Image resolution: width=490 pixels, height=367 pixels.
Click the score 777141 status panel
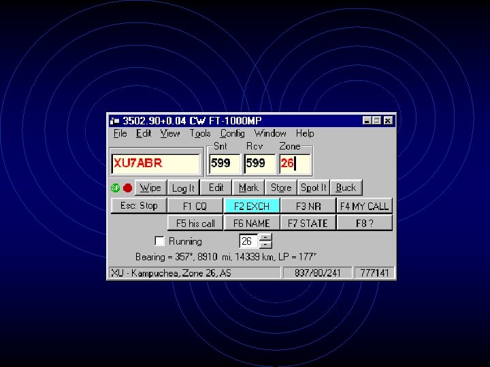point(374,273)
